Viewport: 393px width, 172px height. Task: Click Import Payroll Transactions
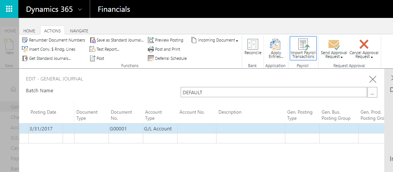tap(303, 48)
